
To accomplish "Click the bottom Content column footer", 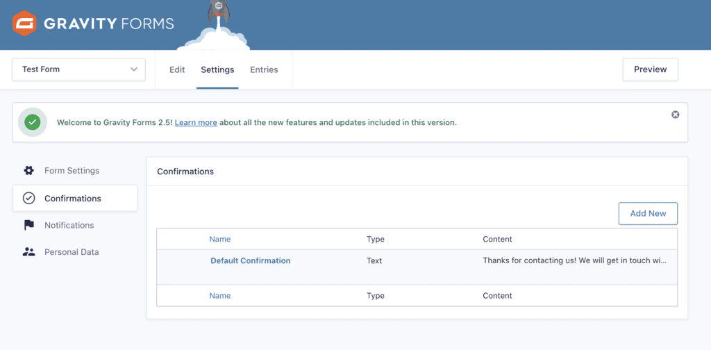I will pyautogui.click(x=497, y=296).
